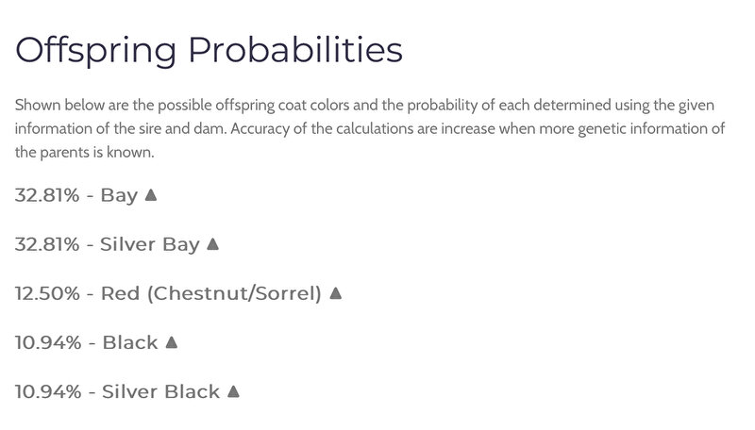This screenshot has width=755, height=430.
Task: Click the plain Black coat color label
Action: (x=130, y=342)
